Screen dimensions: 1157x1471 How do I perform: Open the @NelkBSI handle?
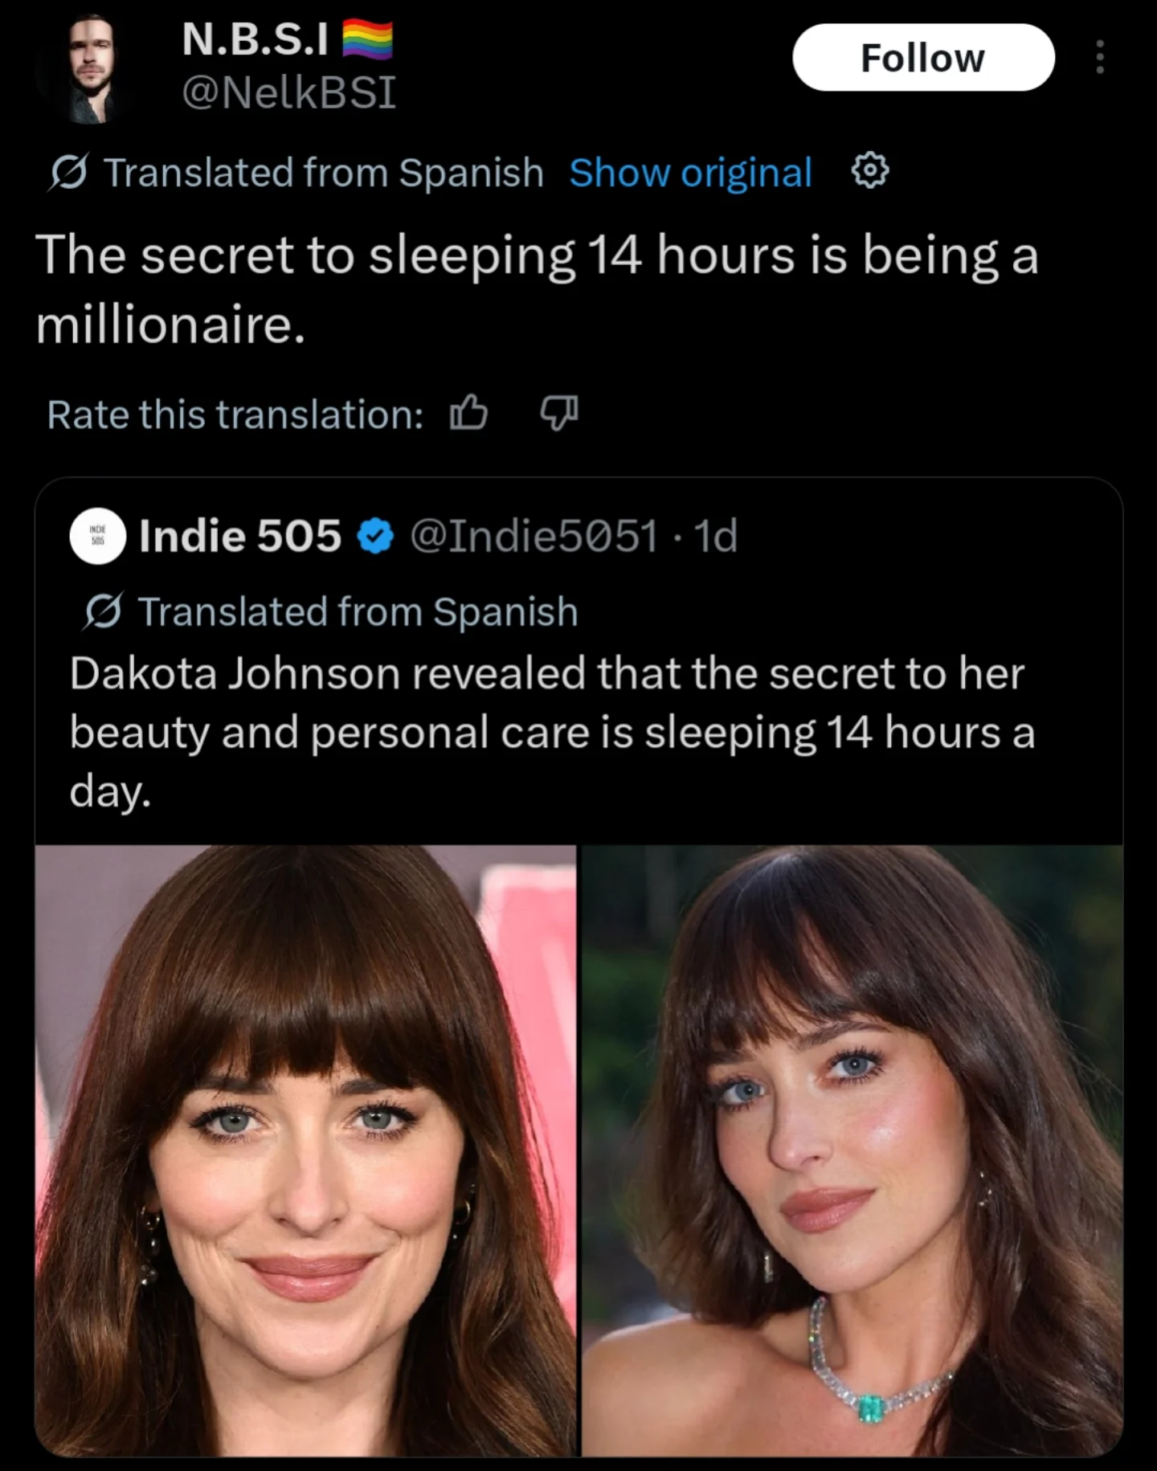(288, 92)
